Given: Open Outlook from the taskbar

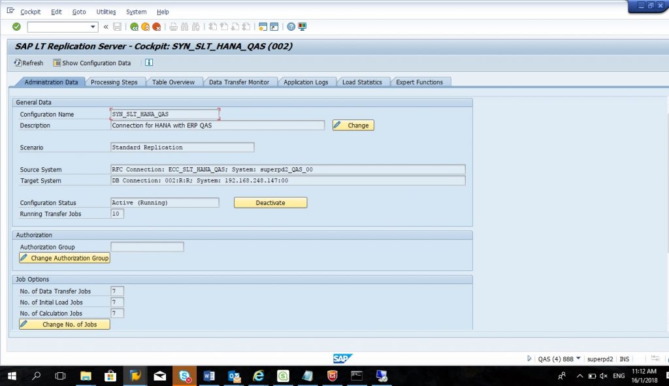Looking at the screenshot, I should coord(234,376).
